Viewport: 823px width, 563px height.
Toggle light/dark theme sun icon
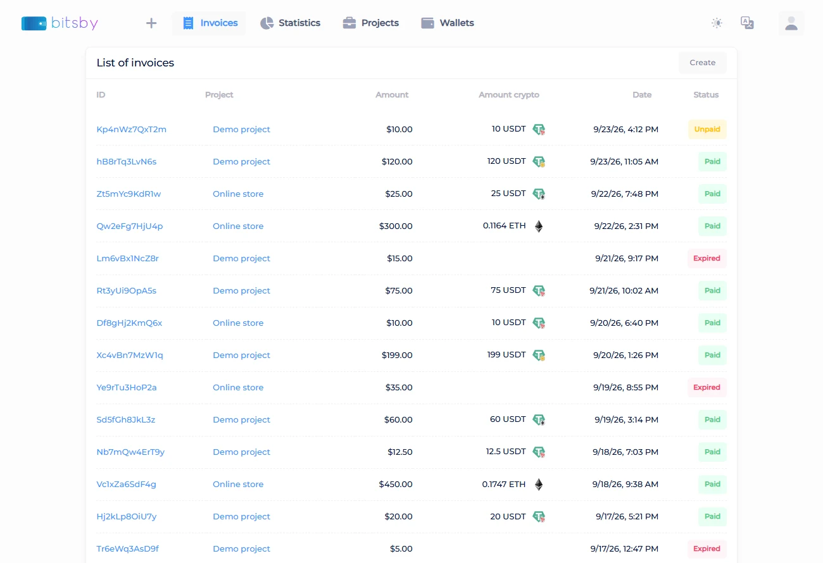(x=717, y=23)
